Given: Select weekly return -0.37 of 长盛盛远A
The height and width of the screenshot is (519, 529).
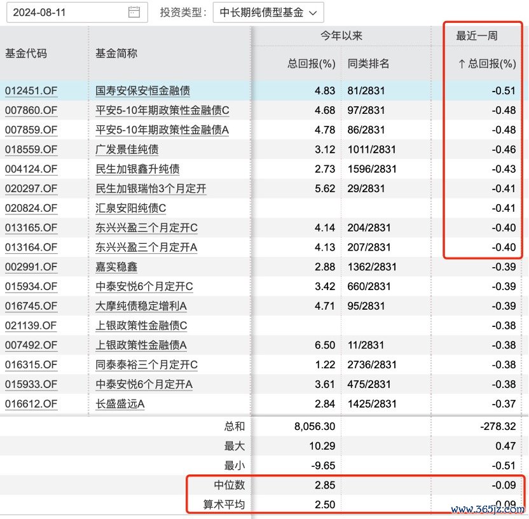Looking at the screenshot, I should coord(504,404).
